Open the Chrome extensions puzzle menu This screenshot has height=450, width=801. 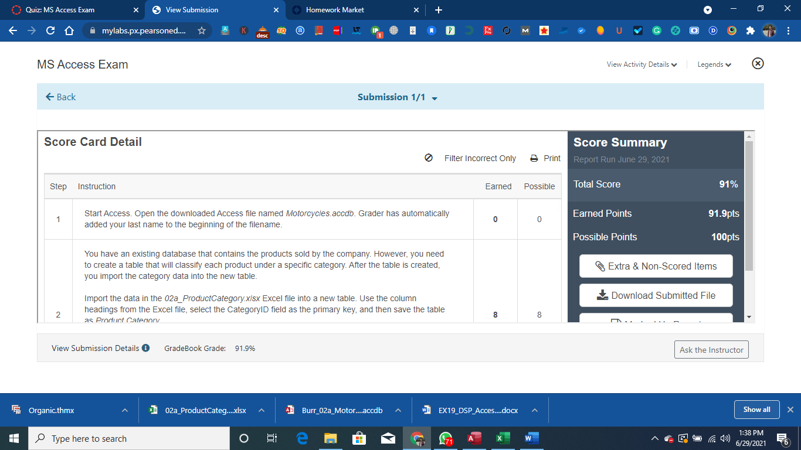pos(750,30)
